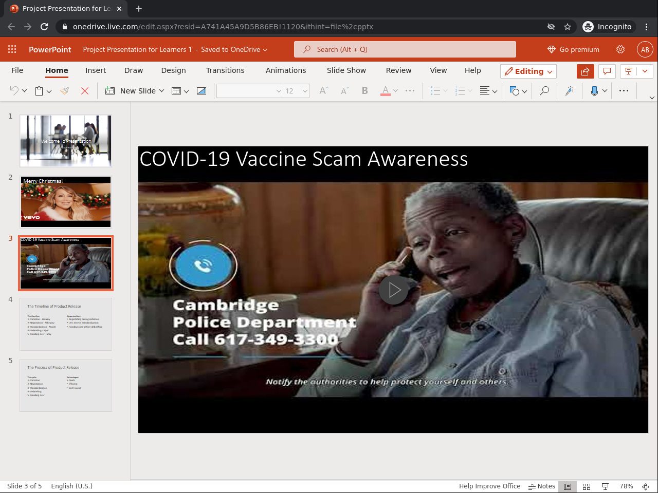This screenshot has height=493, width=658.
Task: Select the Merry Christmas slide thumbnail
Action: pyautogui.click(x=66, y=202)
